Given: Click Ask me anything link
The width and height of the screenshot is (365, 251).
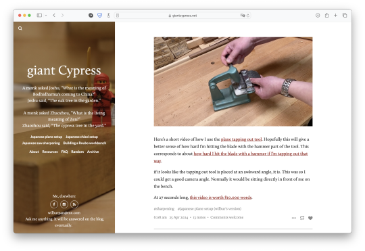Looking at the screenshot, I should [39, 219].
